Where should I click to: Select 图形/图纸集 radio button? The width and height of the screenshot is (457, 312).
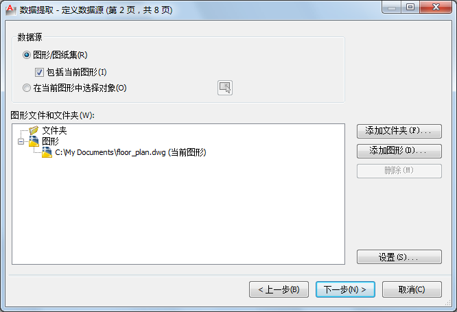pos(27,55)
